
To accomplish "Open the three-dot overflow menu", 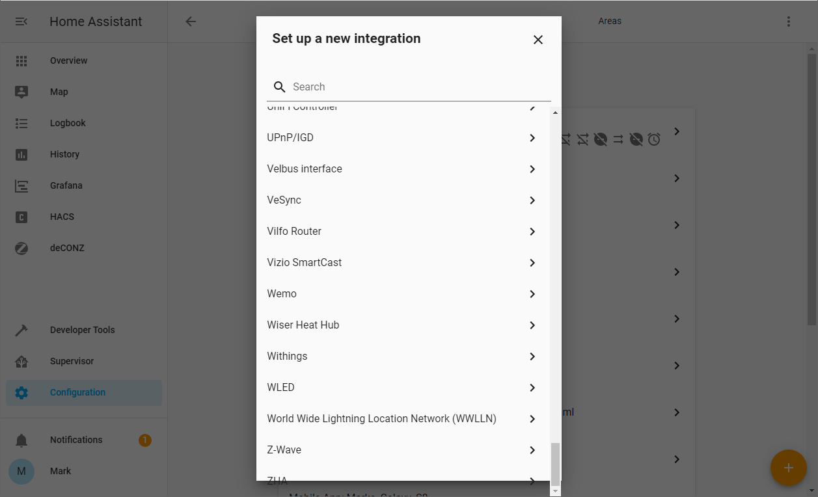I will [x=789, y=21].
